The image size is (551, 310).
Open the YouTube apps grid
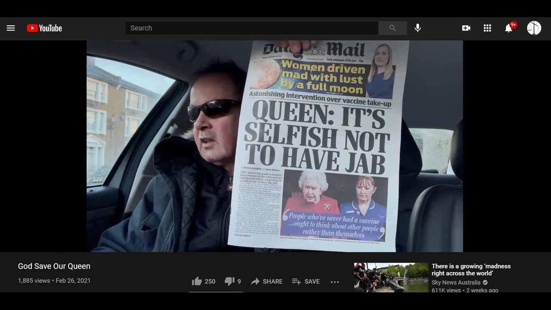coord(487,28)
